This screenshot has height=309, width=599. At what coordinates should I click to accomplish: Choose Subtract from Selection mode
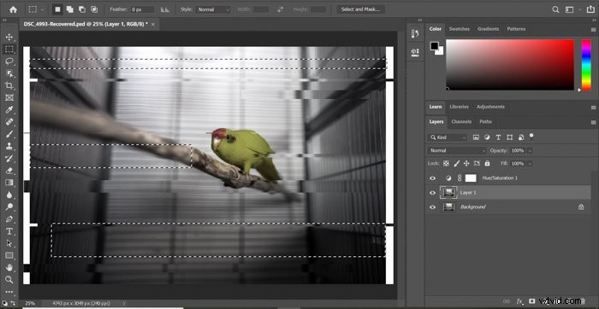[82, 9]
